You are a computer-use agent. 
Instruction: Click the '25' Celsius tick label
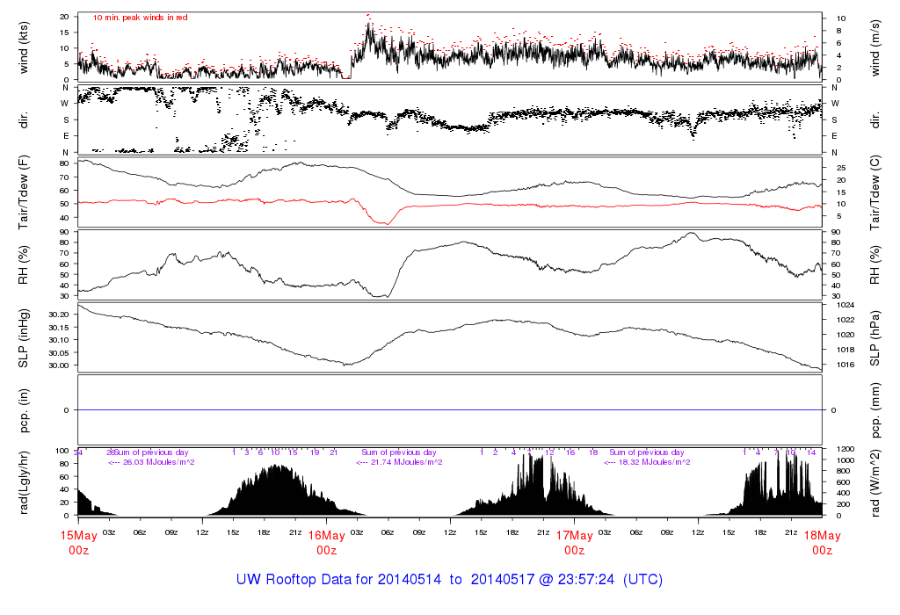pos(841,168)
